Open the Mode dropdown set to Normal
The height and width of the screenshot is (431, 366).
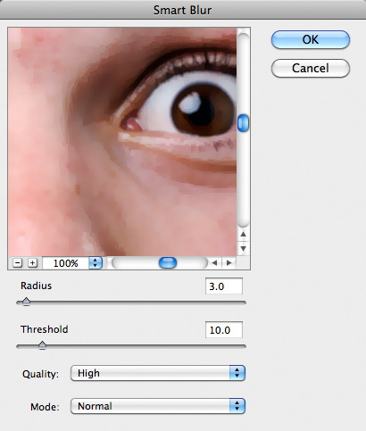[x=158, y=406]
